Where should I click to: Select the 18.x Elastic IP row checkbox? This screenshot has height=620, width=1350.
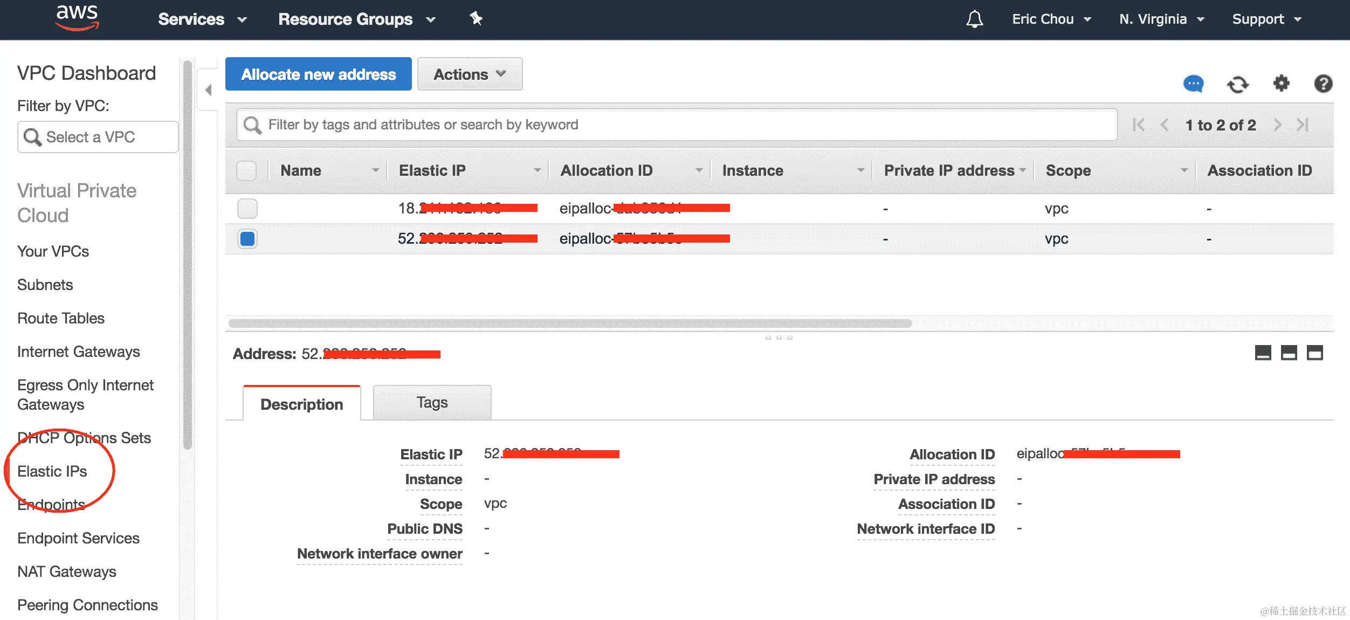pyautogui.click(x=247, y=208)
